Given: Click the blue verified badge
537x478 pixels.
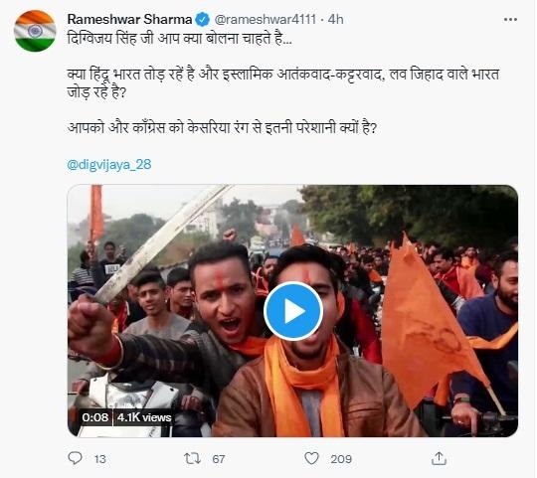Looking at the screenshot, I should (x=203, y=20).
